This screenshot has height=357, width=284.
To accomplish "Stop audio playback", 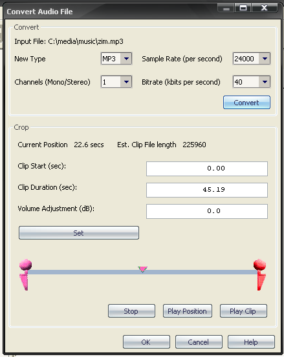I will tap(131, 311).
